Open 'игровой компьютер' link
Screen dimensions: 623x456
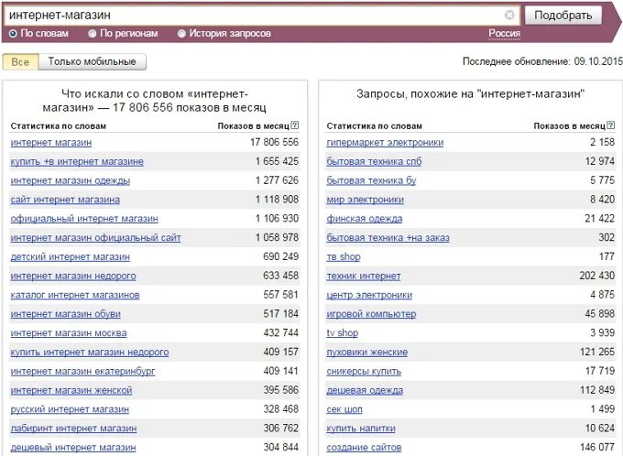coord(371,314)
